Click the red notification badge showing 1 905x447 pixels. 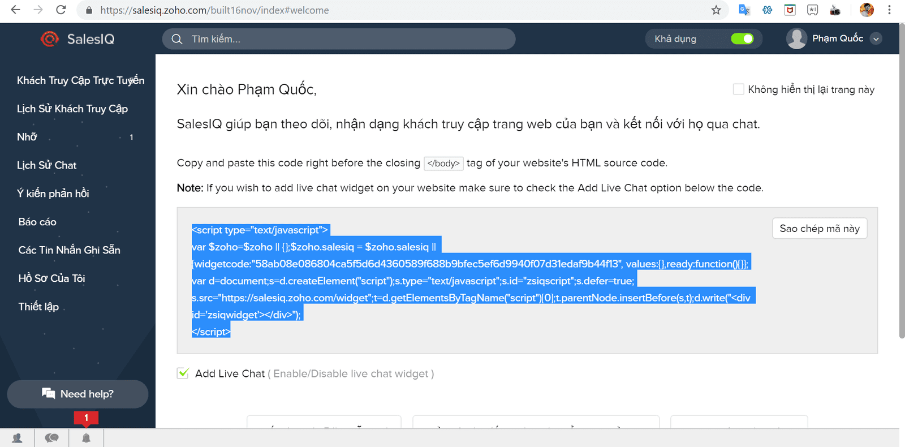pyautogui.click(x=86, y=418)
